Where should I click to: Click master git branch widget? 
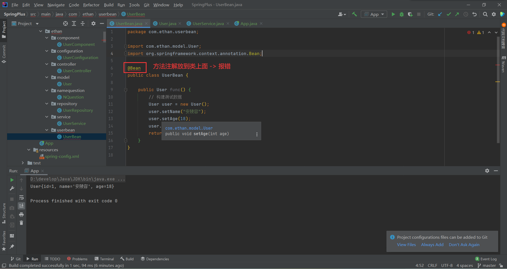tap(487, 266)
